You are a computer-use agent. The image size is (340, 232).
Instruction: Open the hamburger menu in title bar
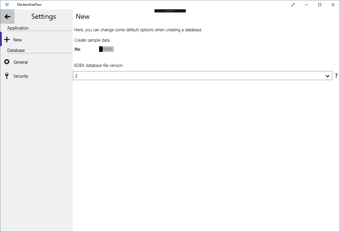pos(7,5)
